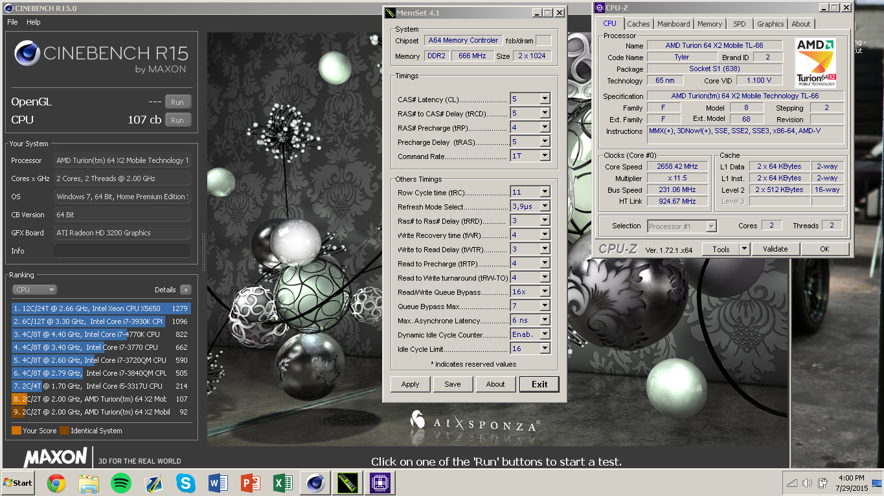Click Core Speed value 2658.42 MHz
The image size is (884, 496).
click(677, 167)
